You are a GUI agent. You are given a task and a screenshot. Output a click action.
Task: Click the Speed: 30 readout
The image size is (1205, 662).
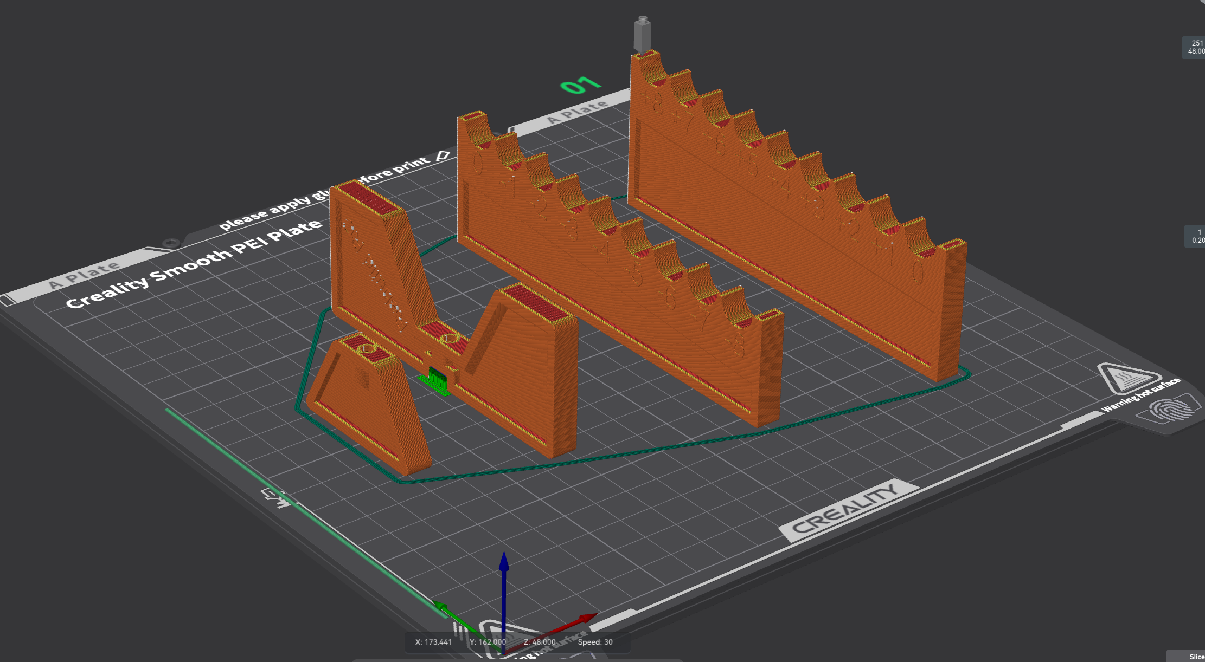click(x=595, y=642)
